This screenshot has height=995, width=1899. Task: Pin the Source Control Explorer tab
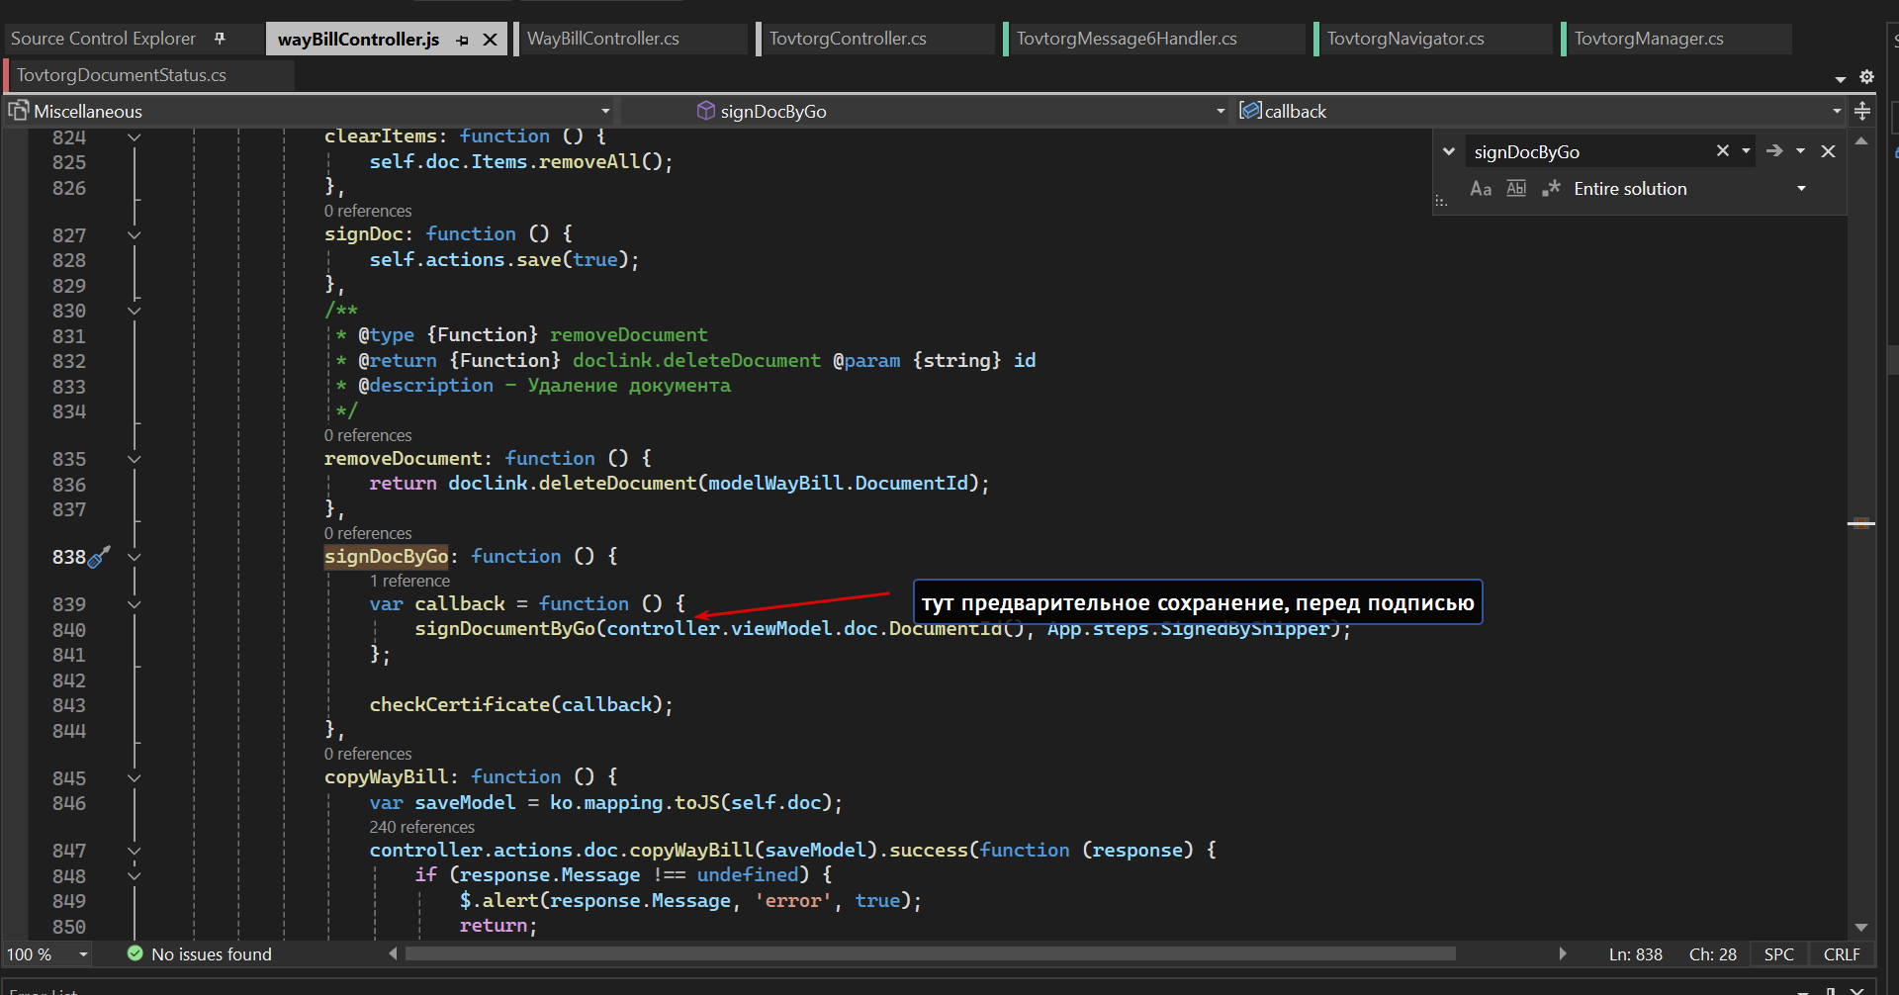[x=220, y=39]
